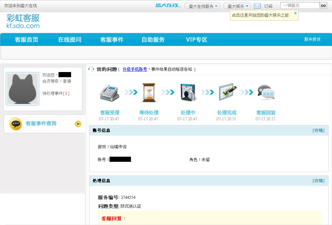Click the 角色：未留 text

click(199, 160)
